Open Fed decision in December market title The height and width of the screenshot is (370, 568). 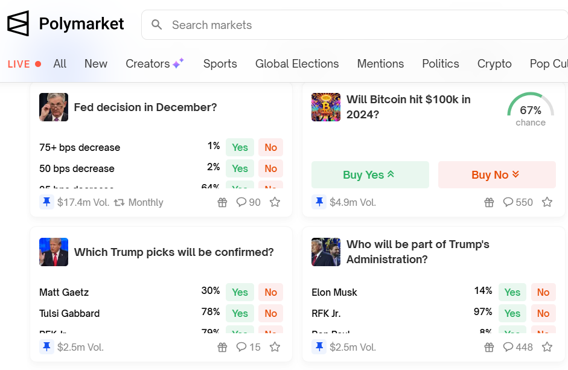pyautogui.click(x=145, y=107)
